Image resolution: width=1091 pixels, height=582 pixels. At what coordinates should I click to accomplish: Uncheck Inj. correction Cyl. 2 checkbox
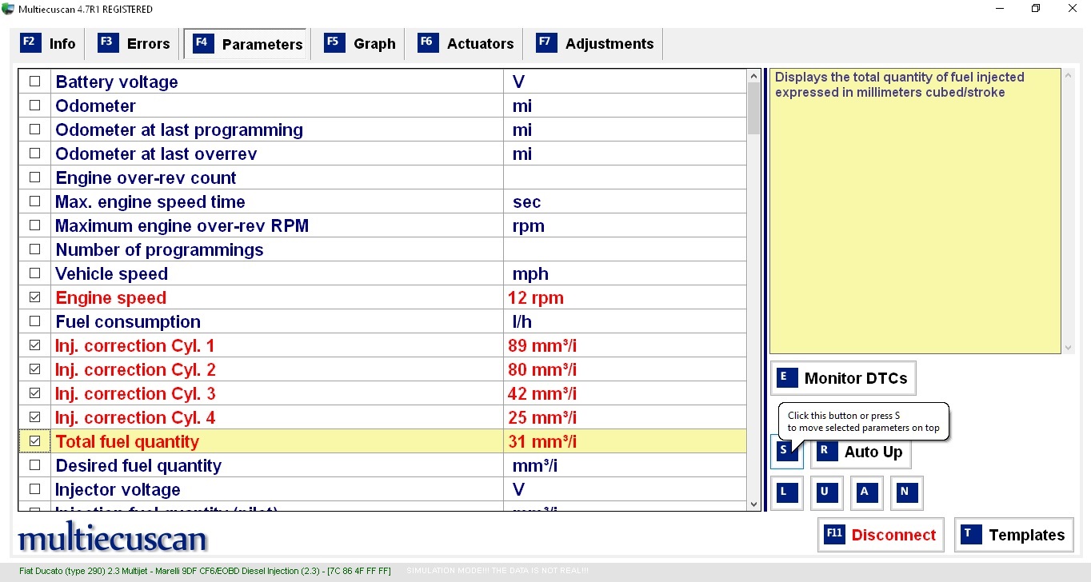point(34,369)
